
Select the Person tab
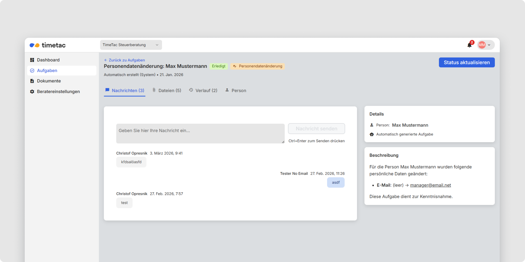coord(236,90)
